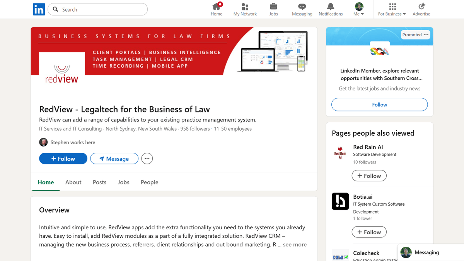
Task: Click the RedView page title
Action: tap(125, 109)
